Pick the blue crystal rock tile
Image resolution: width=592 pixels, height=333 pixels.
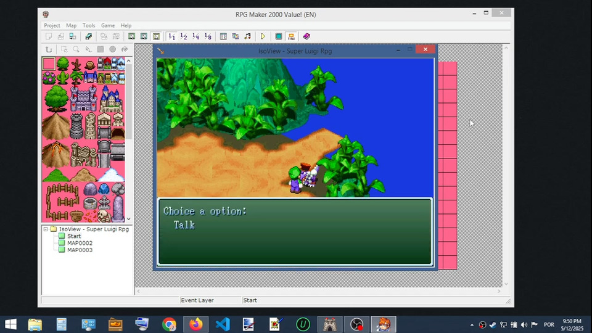click(104, 189)
